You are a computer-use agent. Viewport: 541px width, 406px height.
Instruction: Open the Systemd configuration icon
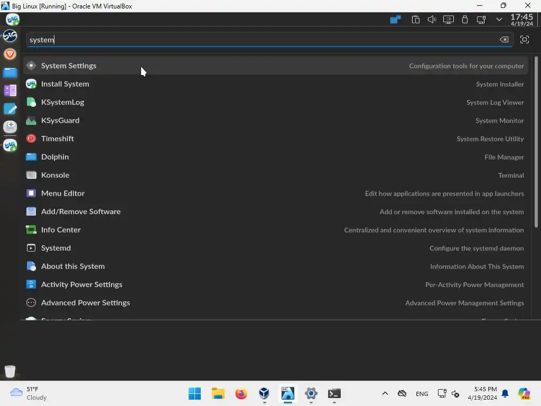[31, 248]
